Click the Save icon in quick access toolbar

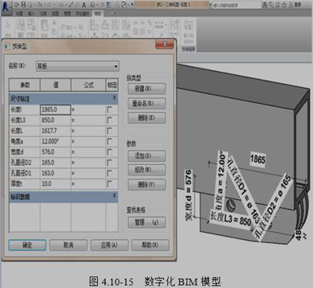point(23,5)
